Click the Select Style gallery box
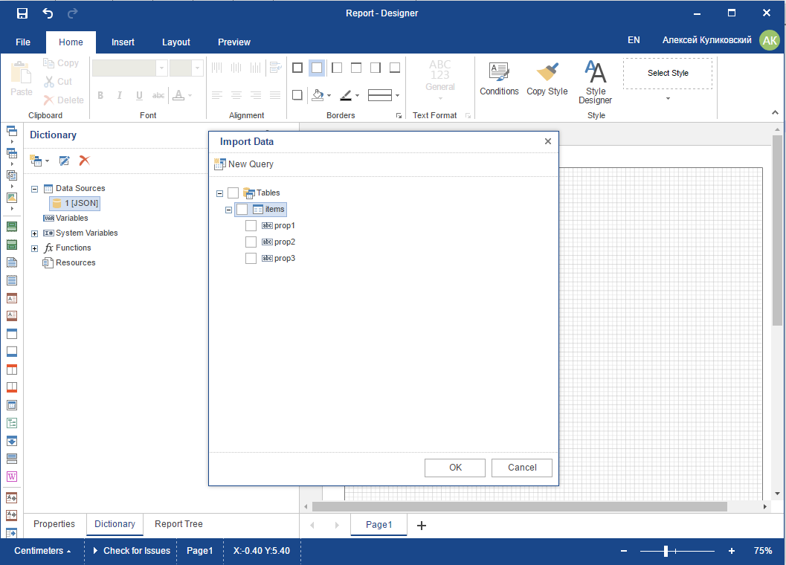786x565 pixels. pyautogui.click(x=668, y=73)
